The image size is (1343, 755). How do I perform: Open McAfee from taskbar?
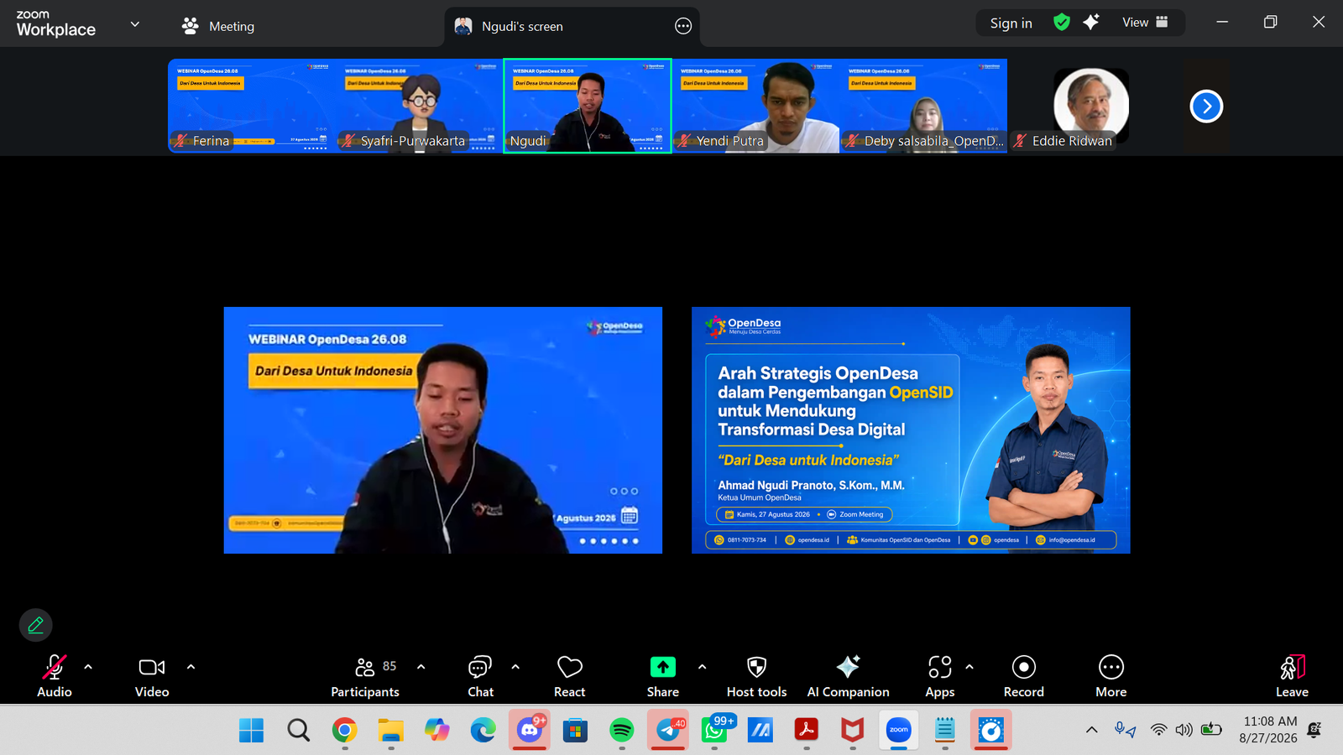coord(853,730)
